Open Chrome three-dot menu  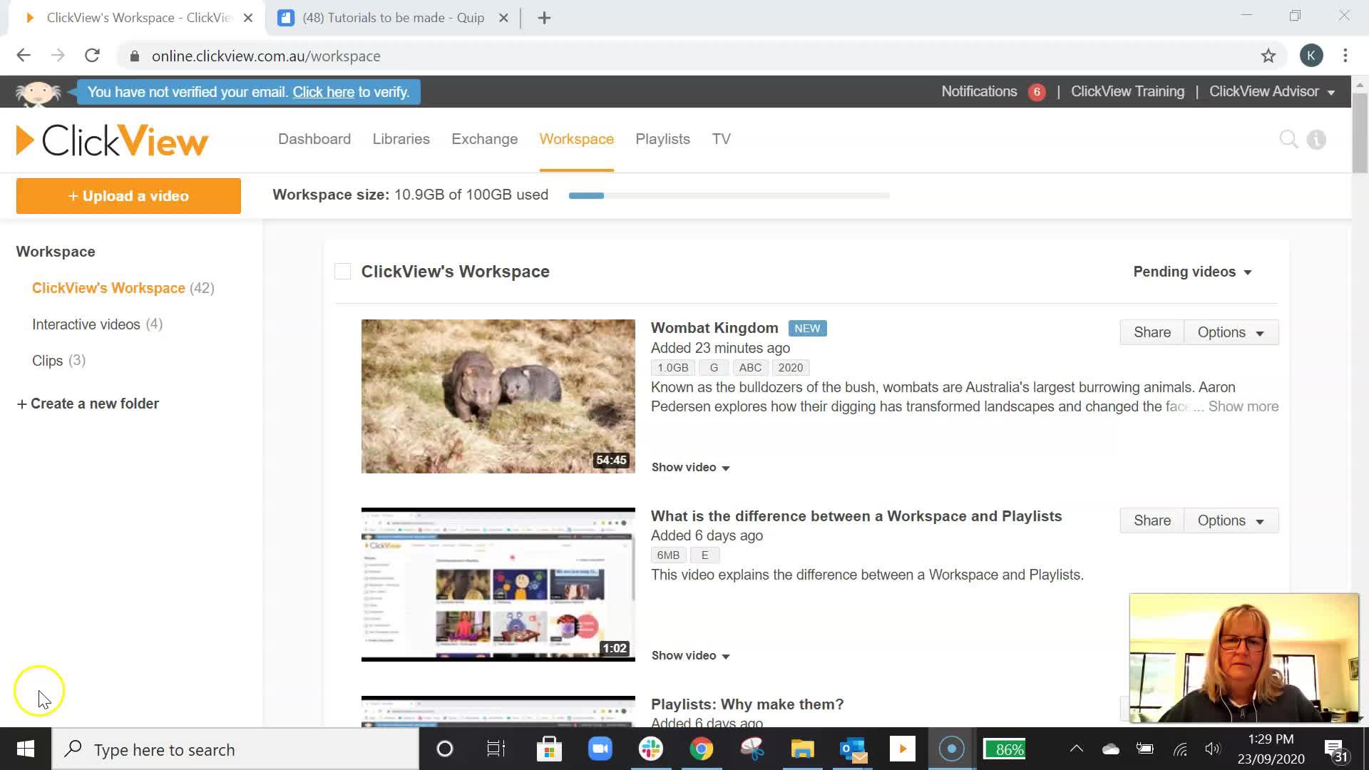[1345, 56]
